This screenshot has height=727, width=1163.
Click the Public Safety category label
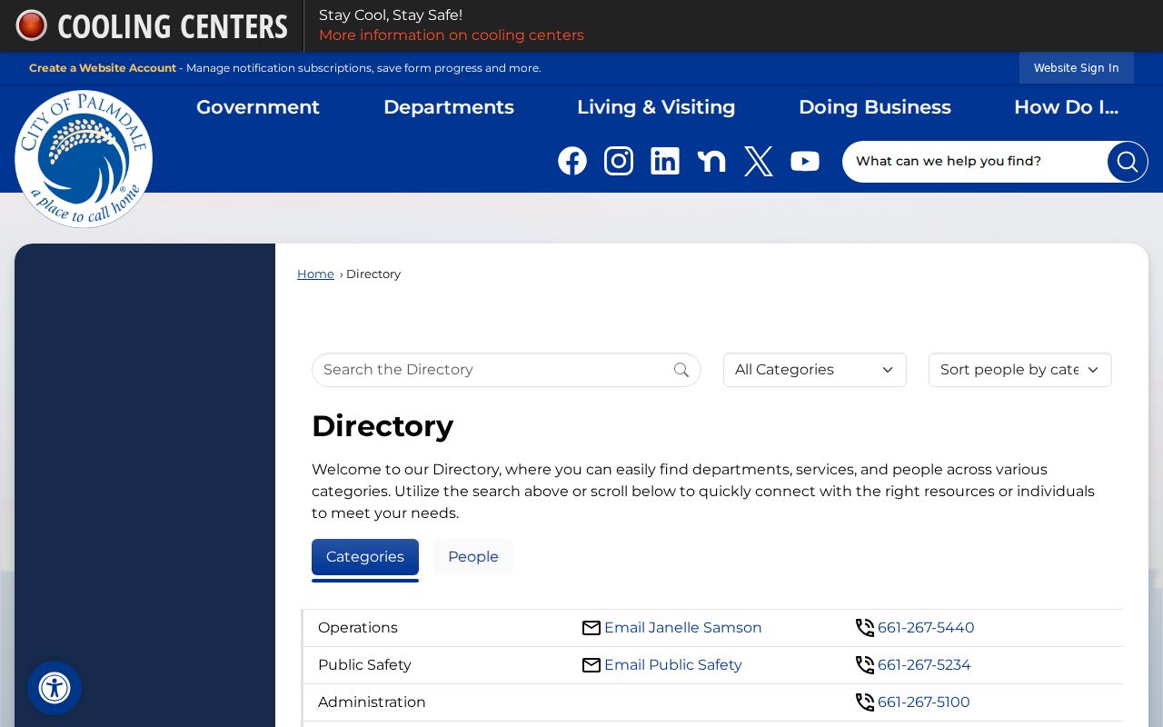(364, 665)
